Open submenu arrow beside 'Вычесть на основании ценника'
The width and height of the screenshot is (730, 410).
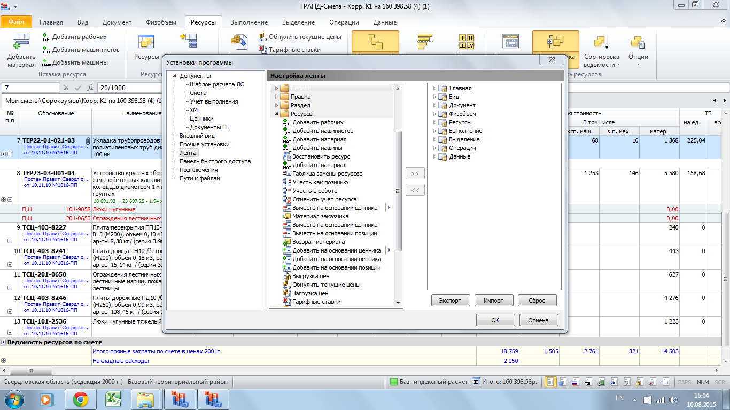coord(389,208)
